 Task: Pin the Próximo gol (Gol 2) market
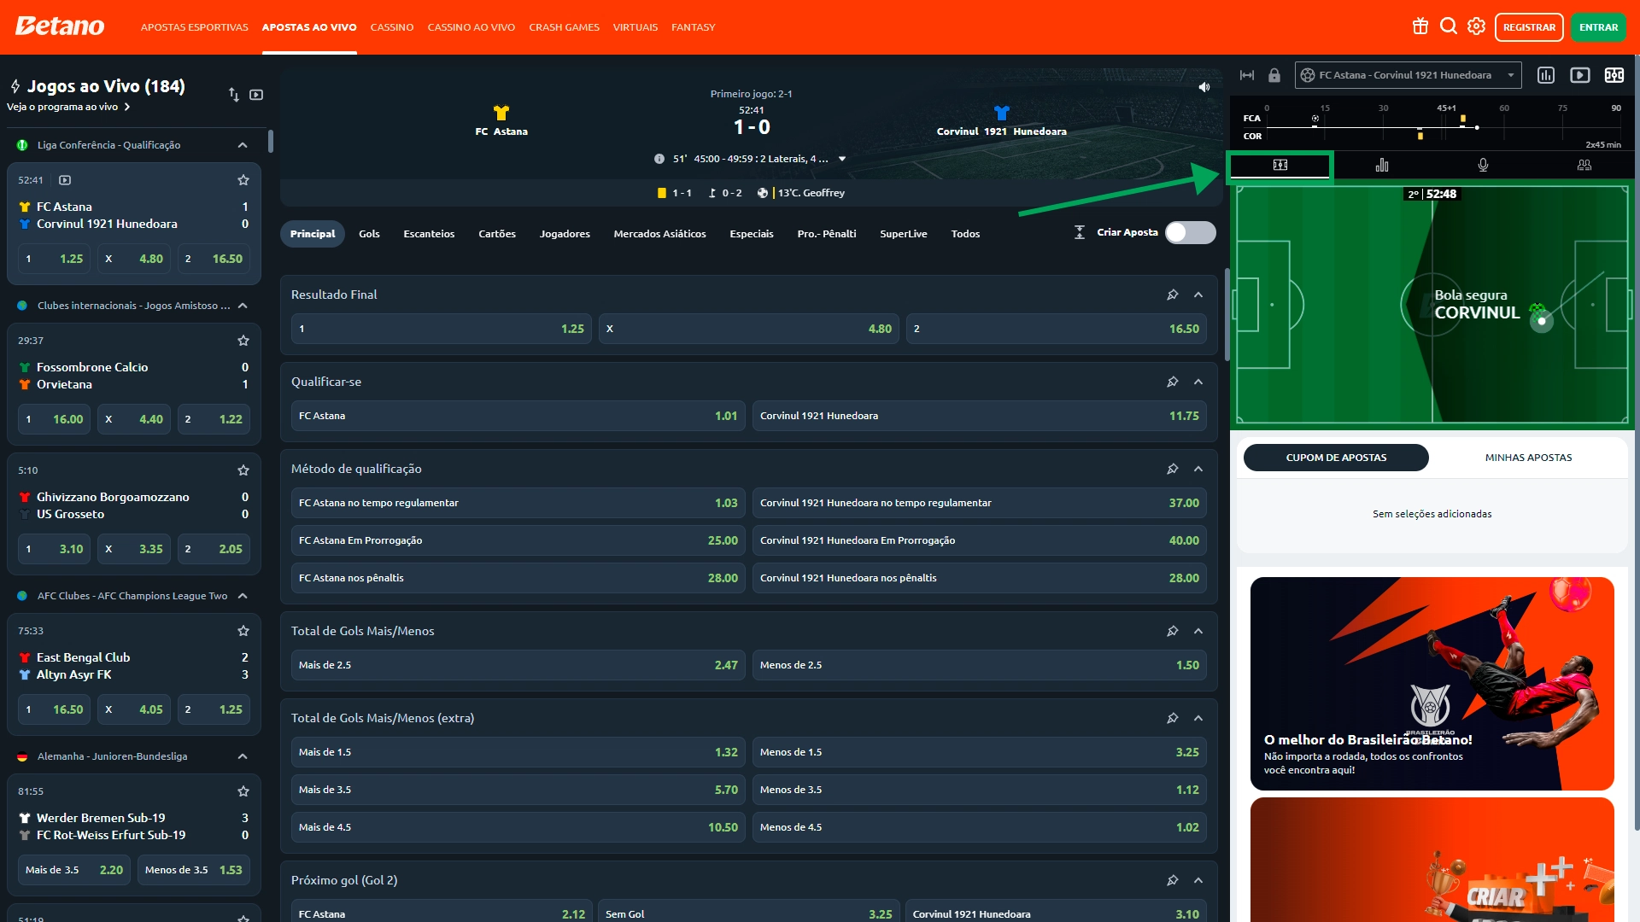point(1173,880)
